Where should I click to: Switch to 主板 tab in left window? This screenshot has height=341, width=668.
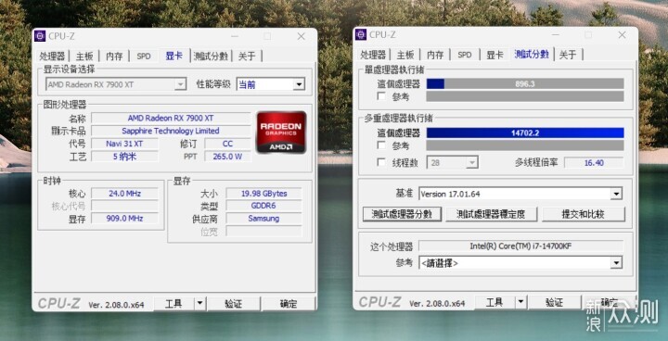(84, 57)
